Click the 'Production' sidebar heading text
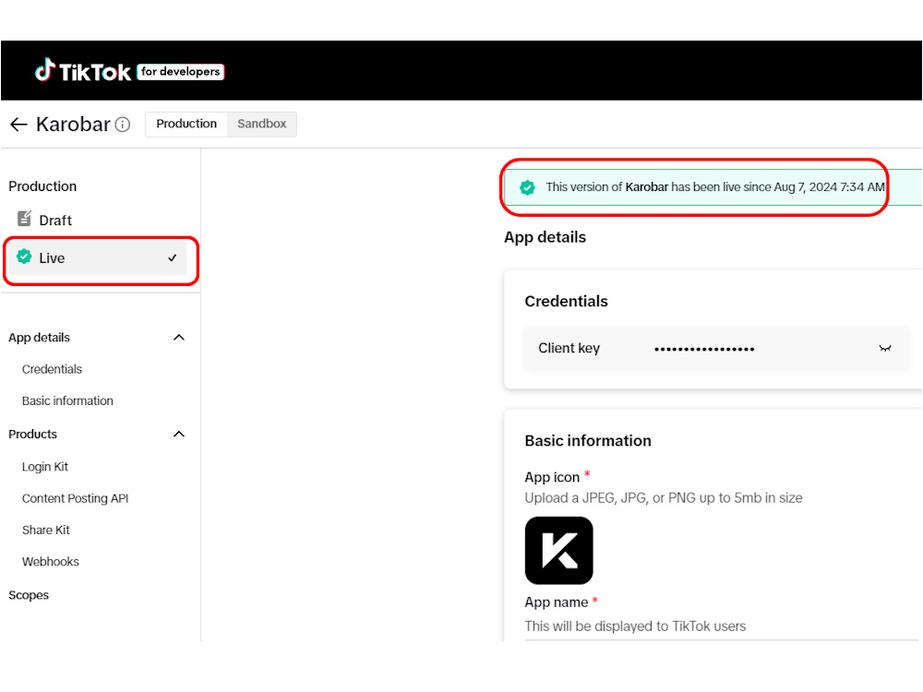Screen dimensions: 923x692 42,186
